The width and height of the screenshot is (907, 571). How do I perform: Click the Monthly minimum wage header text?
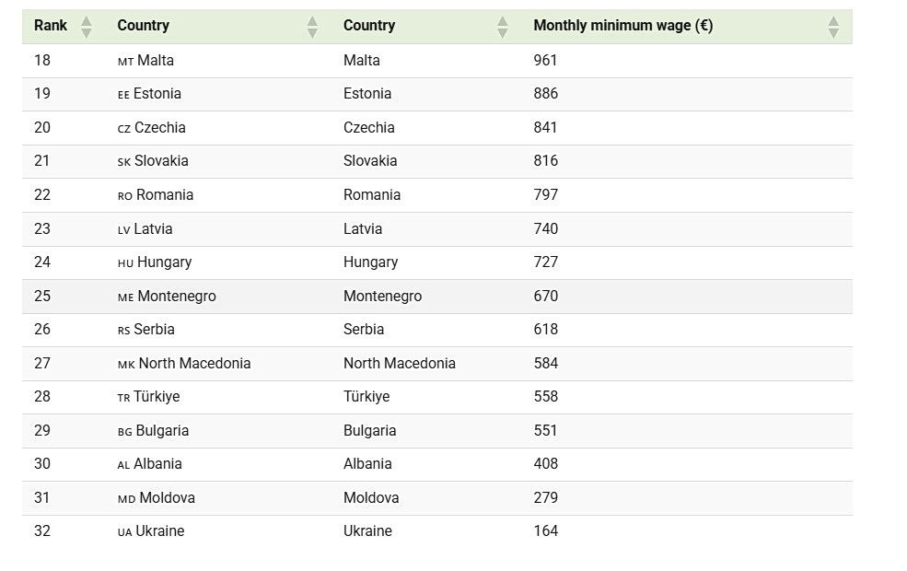click(x=622, y=26)
